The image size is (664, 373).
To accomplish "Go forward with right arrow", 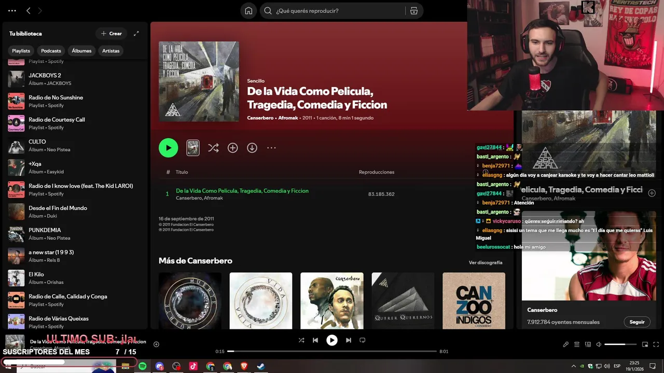I will point(40,11).
